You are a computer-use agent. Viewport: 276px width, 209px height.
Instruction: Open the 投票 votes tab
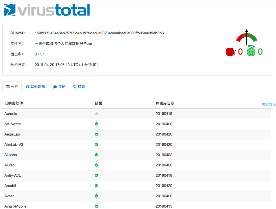[x=79, y=87]
